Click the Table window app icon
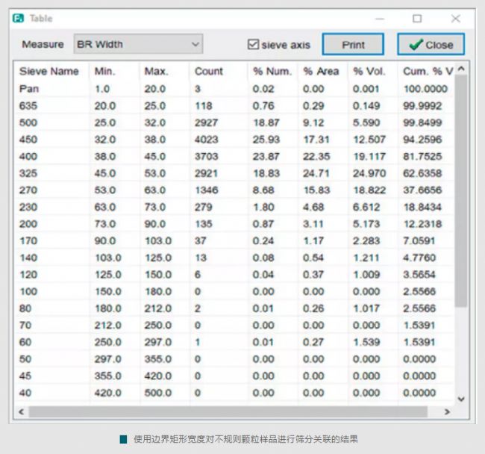Image resolution: width=485 pixels, height=454 pixels. 19,18
